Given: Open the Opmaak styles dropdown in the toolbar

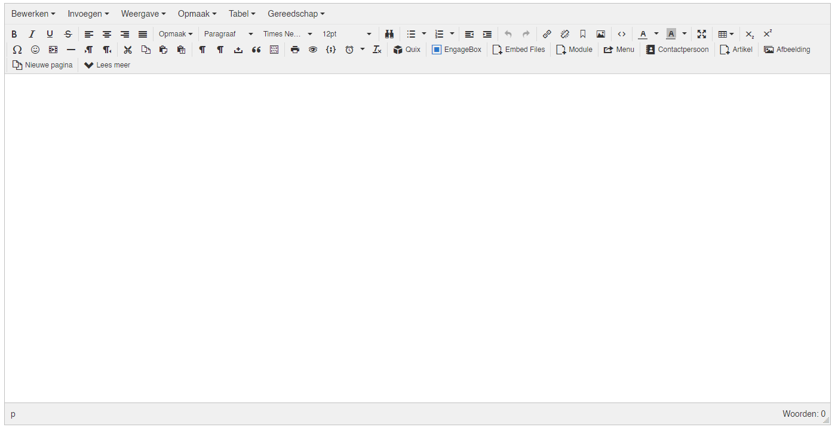Looking at the screenshot, I should 176,34.
